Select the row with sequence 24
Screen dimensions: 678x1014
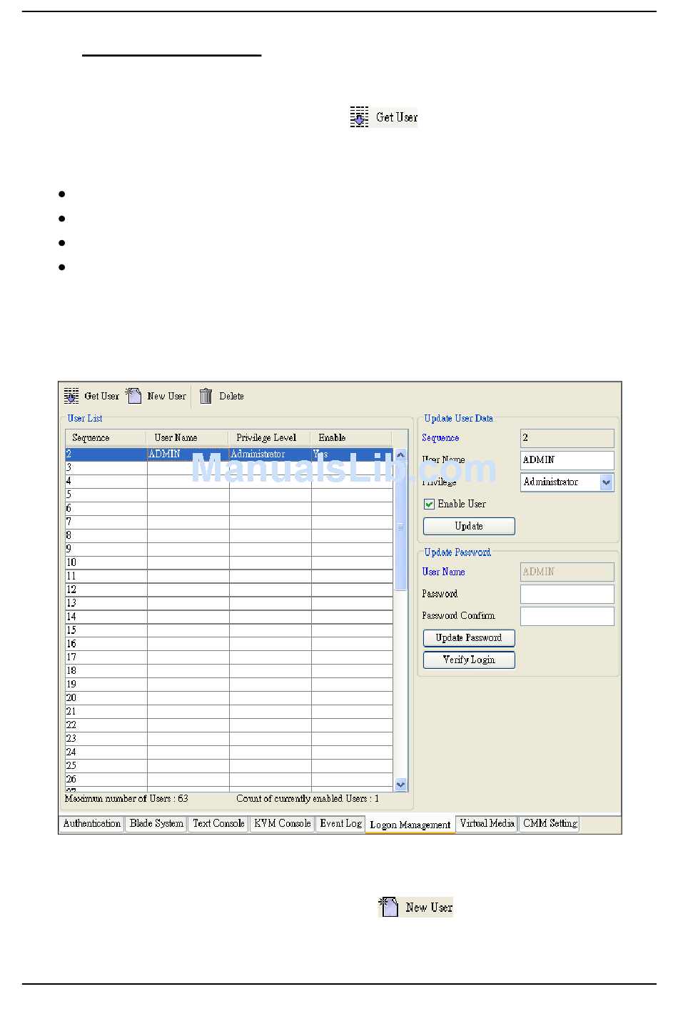(229, 752)
